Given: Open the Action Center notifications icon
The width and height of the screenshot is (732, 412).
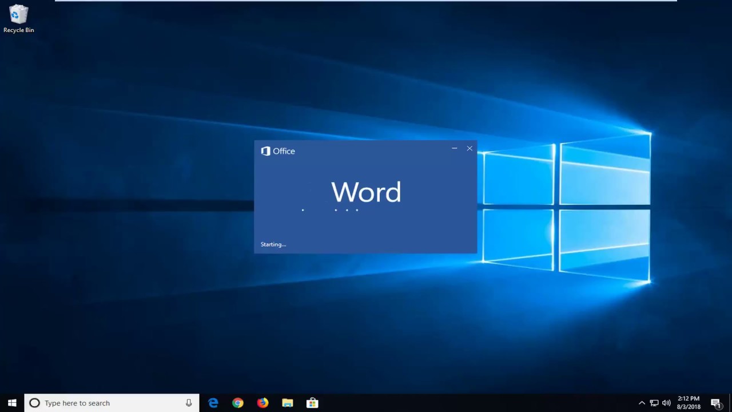Looking at the screenshot, I should point(716,403).
